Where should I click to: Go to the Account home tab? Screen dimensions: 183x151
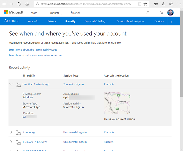coord(11,21)
